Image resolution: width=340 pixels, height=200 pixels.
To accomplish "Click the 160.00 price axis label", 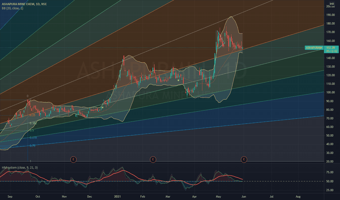I will 331,41.
